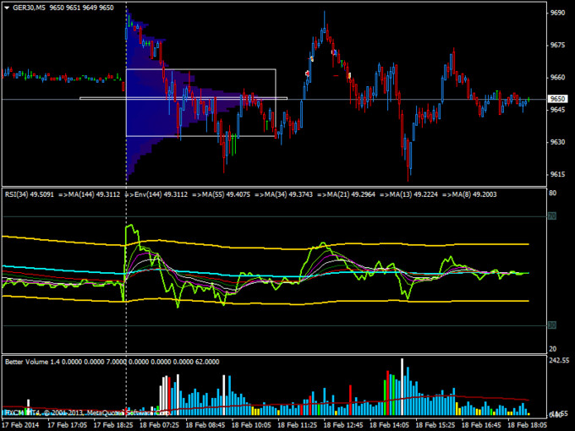
Task: Select the highlighted 9650 current price tag
Action: [x=556, y=100]
